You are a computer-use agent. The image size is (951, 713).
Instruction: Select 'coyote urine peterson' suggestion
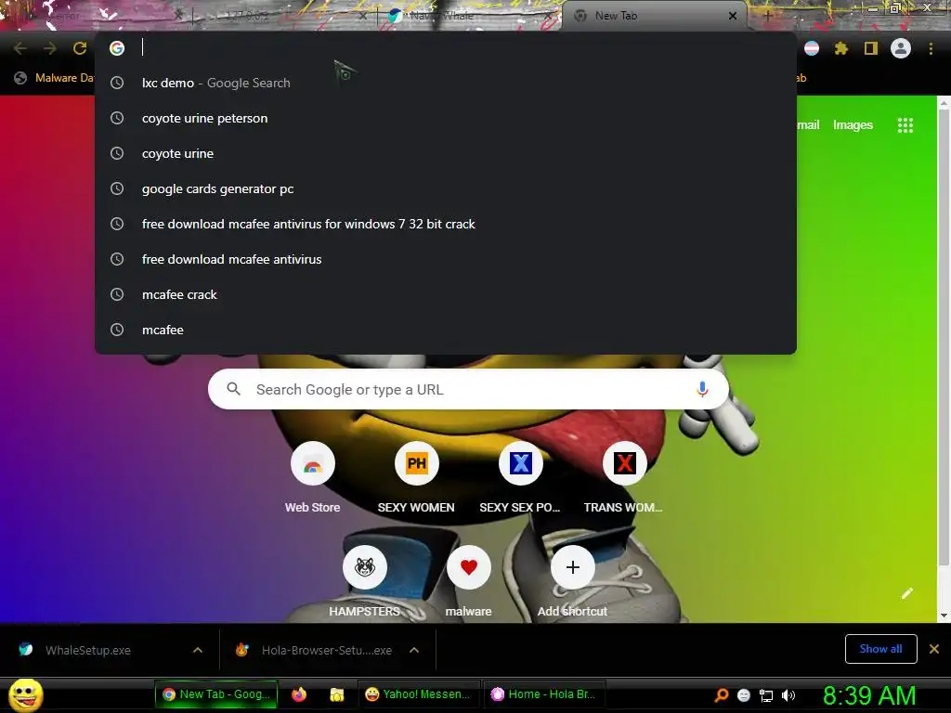point(446,118)
